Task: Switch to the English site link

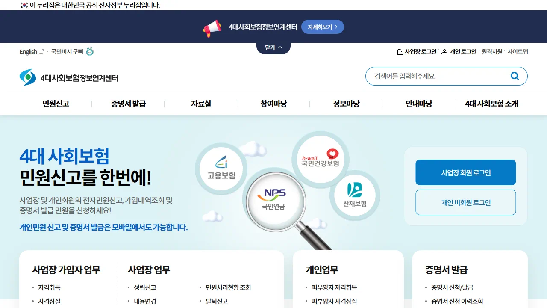Action: pos(31,52)
